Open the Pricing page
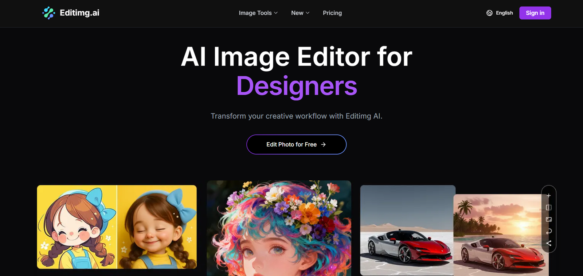Screen dimensions: 583x276 click(332, 13)
